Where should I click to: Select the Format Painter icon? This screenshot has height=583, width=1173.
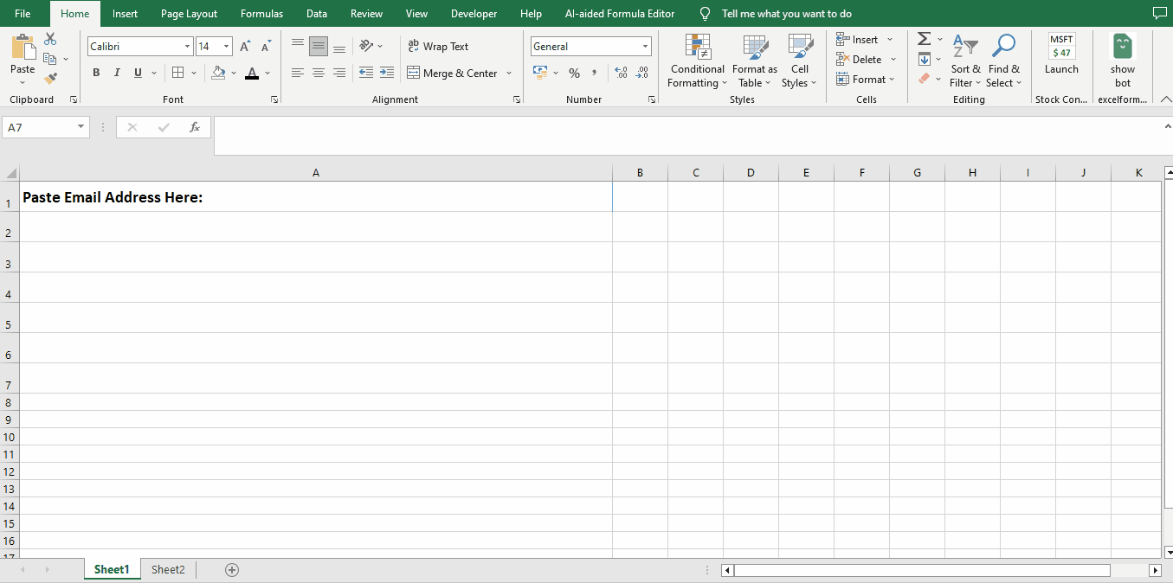[x=50, y=78]
